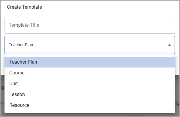
Task: Click the Create Template dialog heading
Action: click(24, 7)
